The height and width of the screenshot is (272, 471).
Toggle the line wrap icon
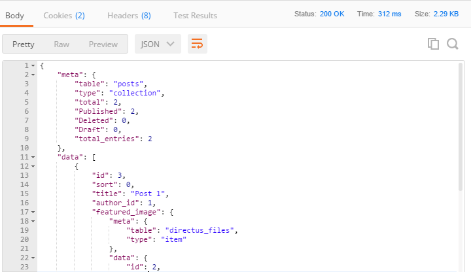pyautogui.click(x=198, y=44)
